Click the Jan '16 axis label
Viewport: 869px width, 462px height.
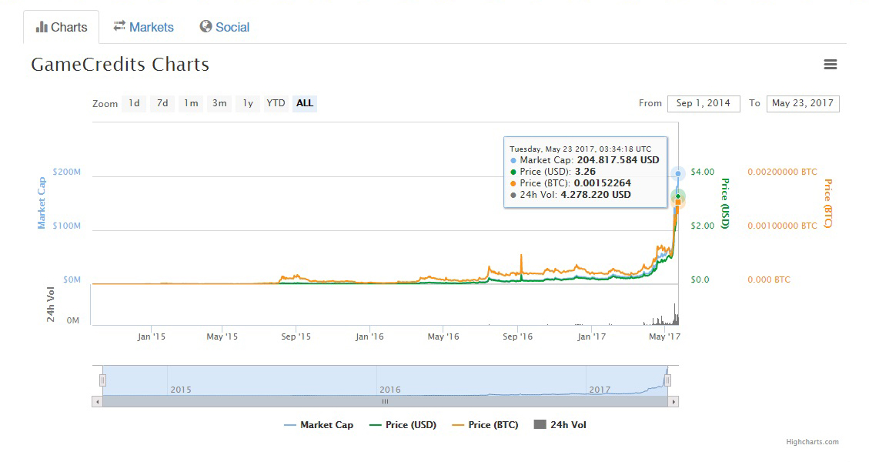tap(369, 336)
